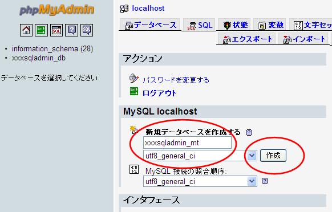Viewport: 332px width, 212px height.
Task: Click help icon next to 新規データベースを作成する
Action: 249,132
